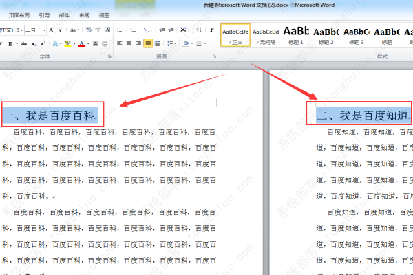The image size is (413, 275).
Task: Click the Numbering list icon
Action: coord(133,30)
